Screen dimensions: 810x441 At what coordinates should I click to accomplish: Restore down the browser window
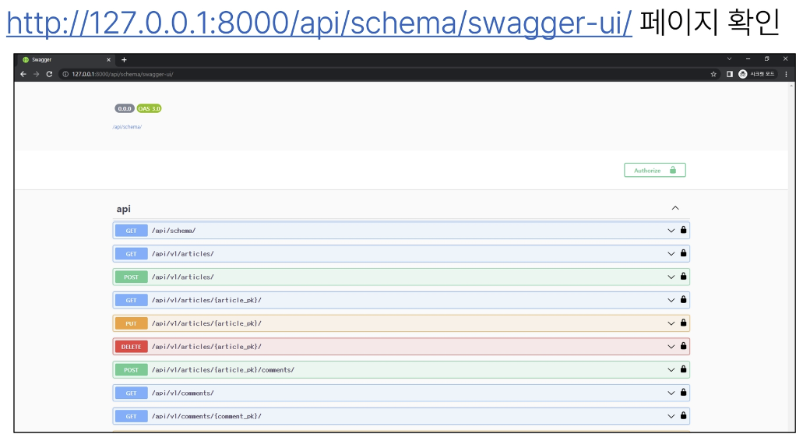click(x=766, y=59)
